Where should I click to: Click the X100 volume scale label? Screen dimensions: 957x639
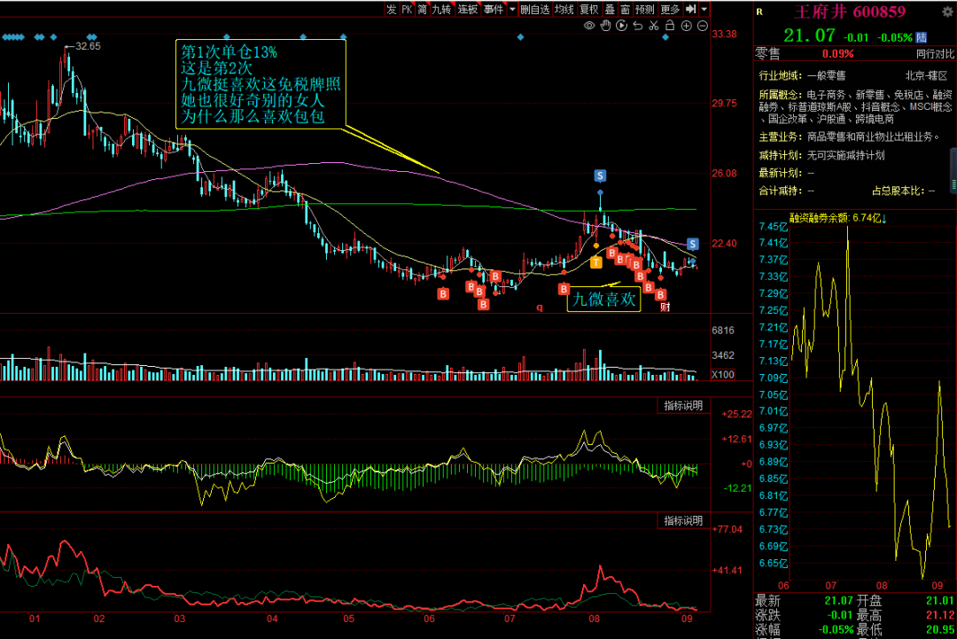[x=723, y=375]
